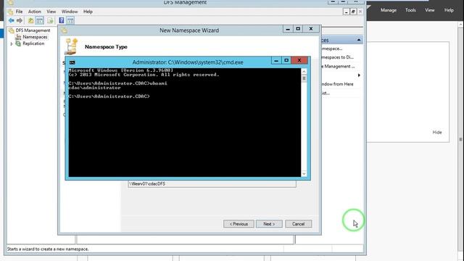This screenshot has height=261, width=464.
Task: Open Tools menu in Server Manager
Action: (410, 10)
